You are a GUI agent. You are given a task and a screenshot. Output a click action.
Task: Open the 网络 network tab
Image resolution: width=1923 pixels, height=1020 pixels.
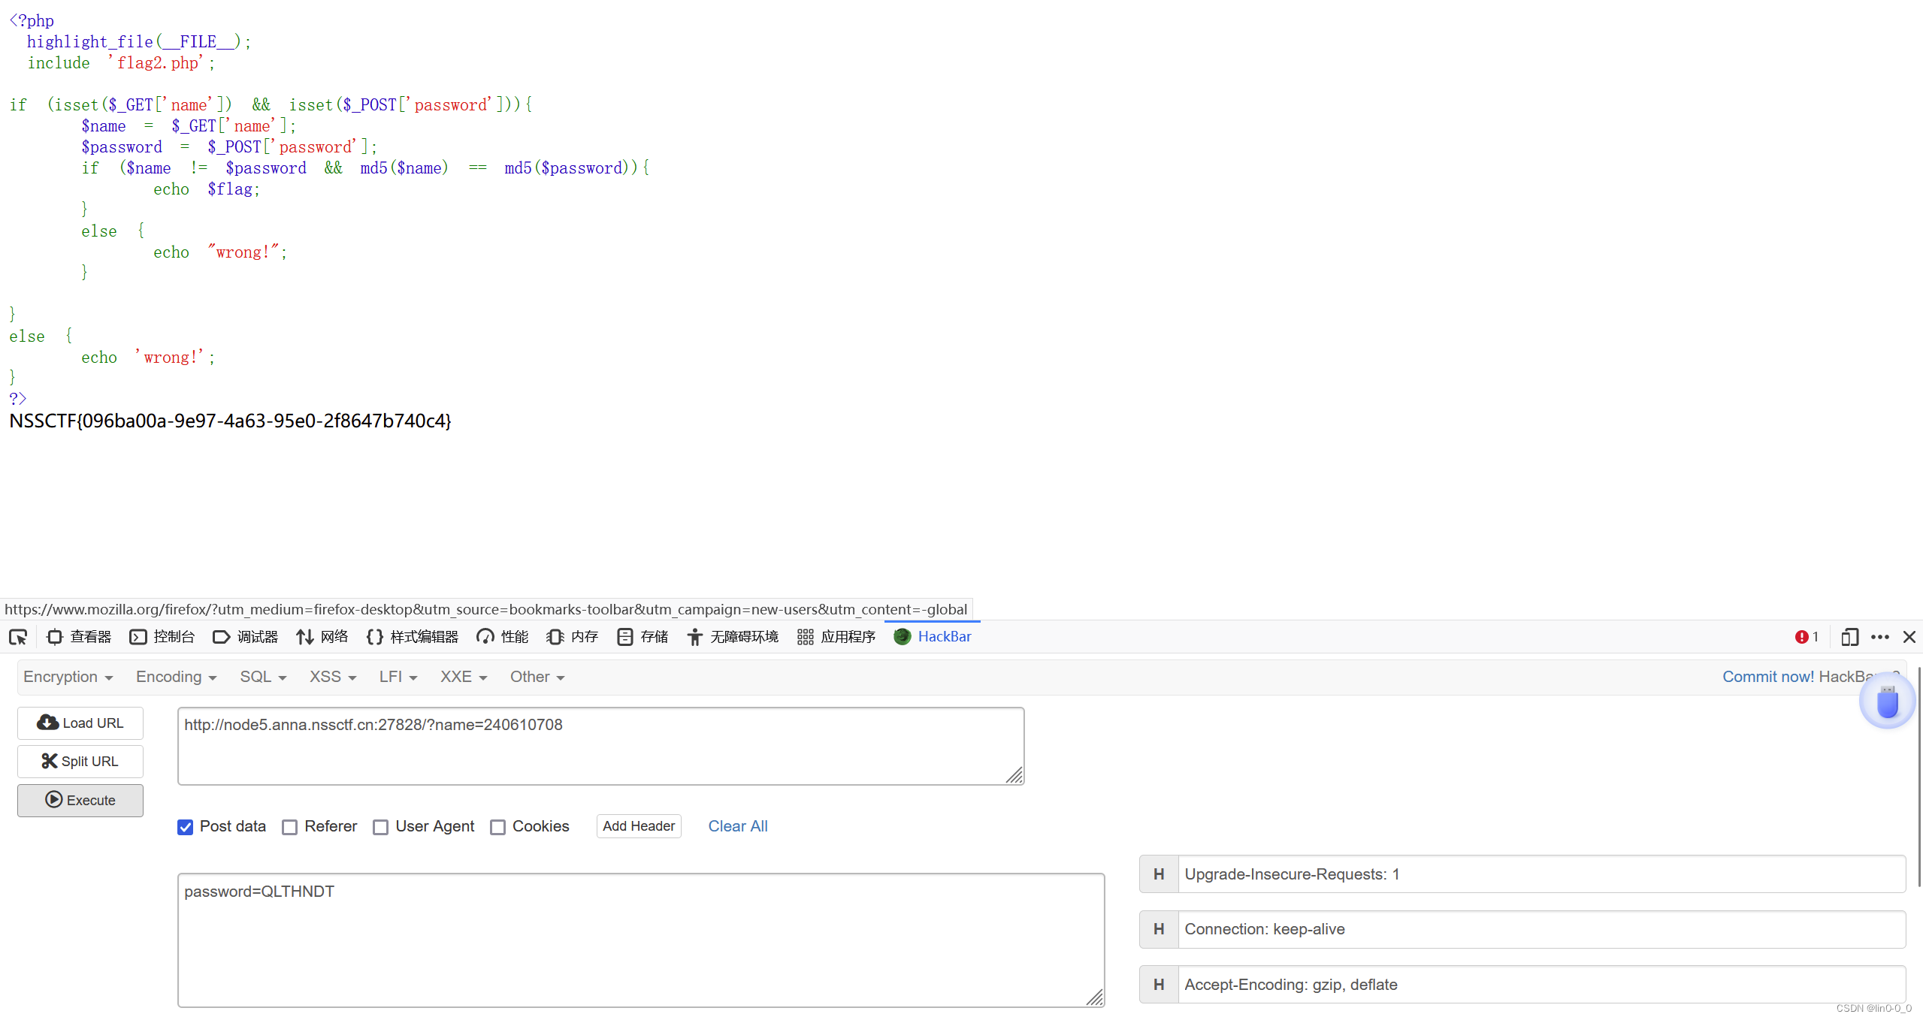click(x=322, y=637)
